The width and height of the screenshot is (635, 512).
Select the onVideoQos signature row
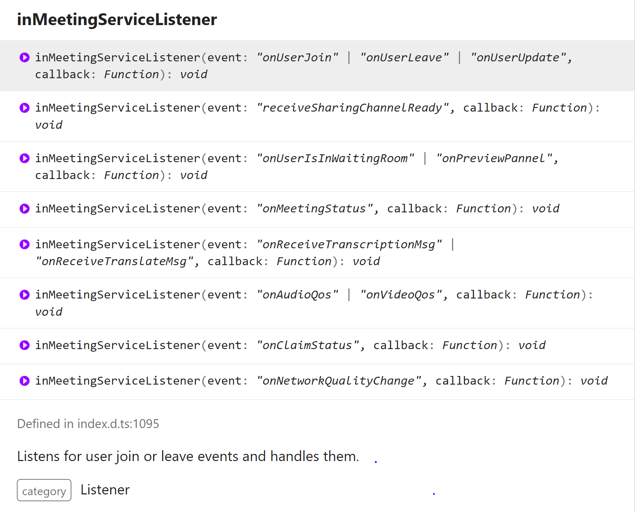[x=317, y=303]
